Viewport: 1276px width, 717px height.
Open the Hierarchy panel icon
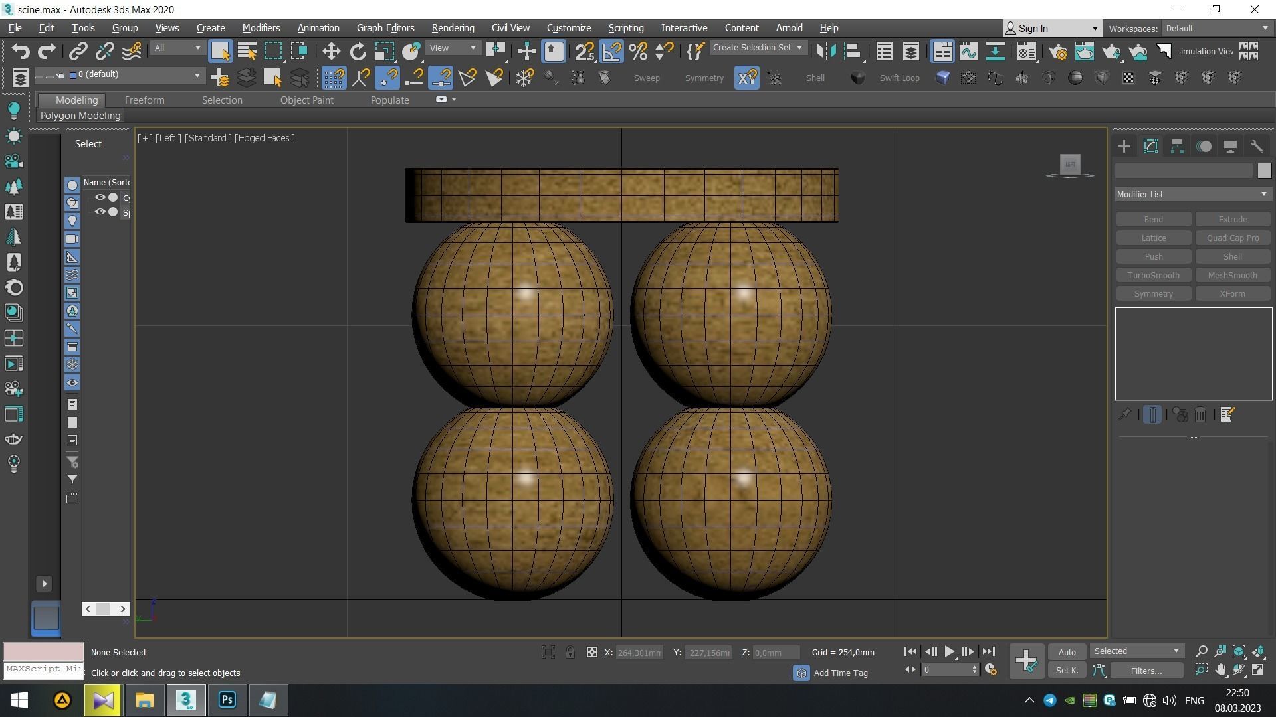[1177, 147]
